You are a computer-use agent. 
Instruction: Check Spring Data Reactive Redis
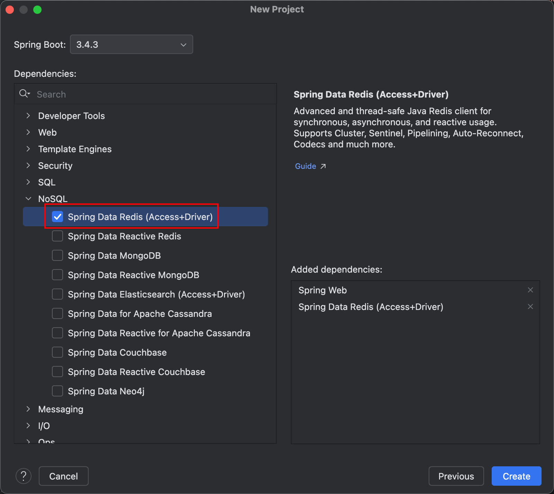57,236
